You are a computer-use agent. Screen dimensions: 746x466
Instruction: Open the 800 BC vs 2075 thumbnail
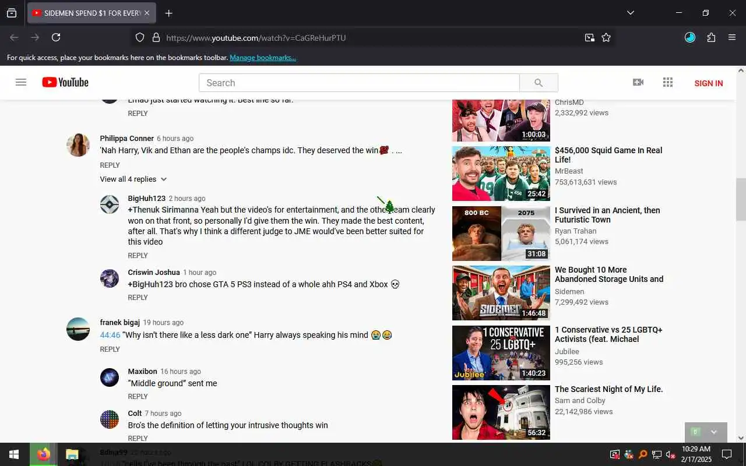click(x=501, y=234)
